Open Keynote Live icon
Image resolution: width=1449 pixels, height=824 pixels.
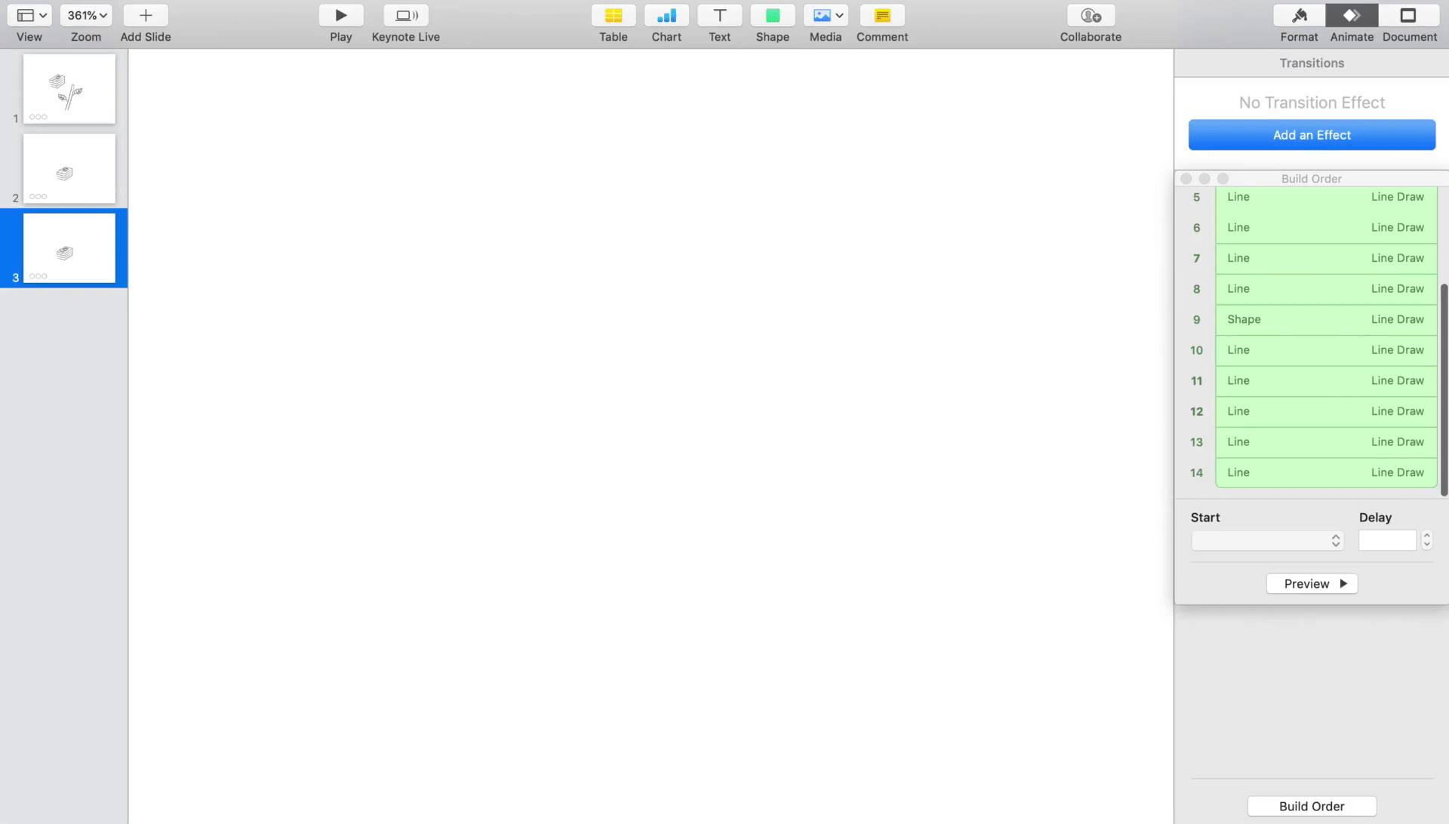tap(406, 16)
